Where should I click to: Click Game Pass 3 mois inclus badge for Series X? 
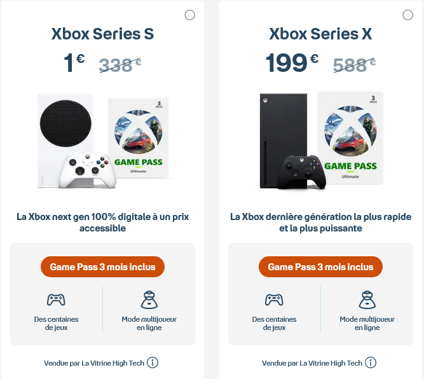[x=320, y=267]
